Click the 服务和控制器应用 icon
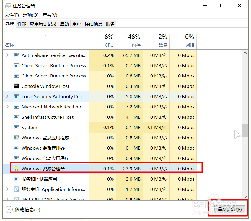This screenshot has width=251, height=221. (x=17, y=179)
